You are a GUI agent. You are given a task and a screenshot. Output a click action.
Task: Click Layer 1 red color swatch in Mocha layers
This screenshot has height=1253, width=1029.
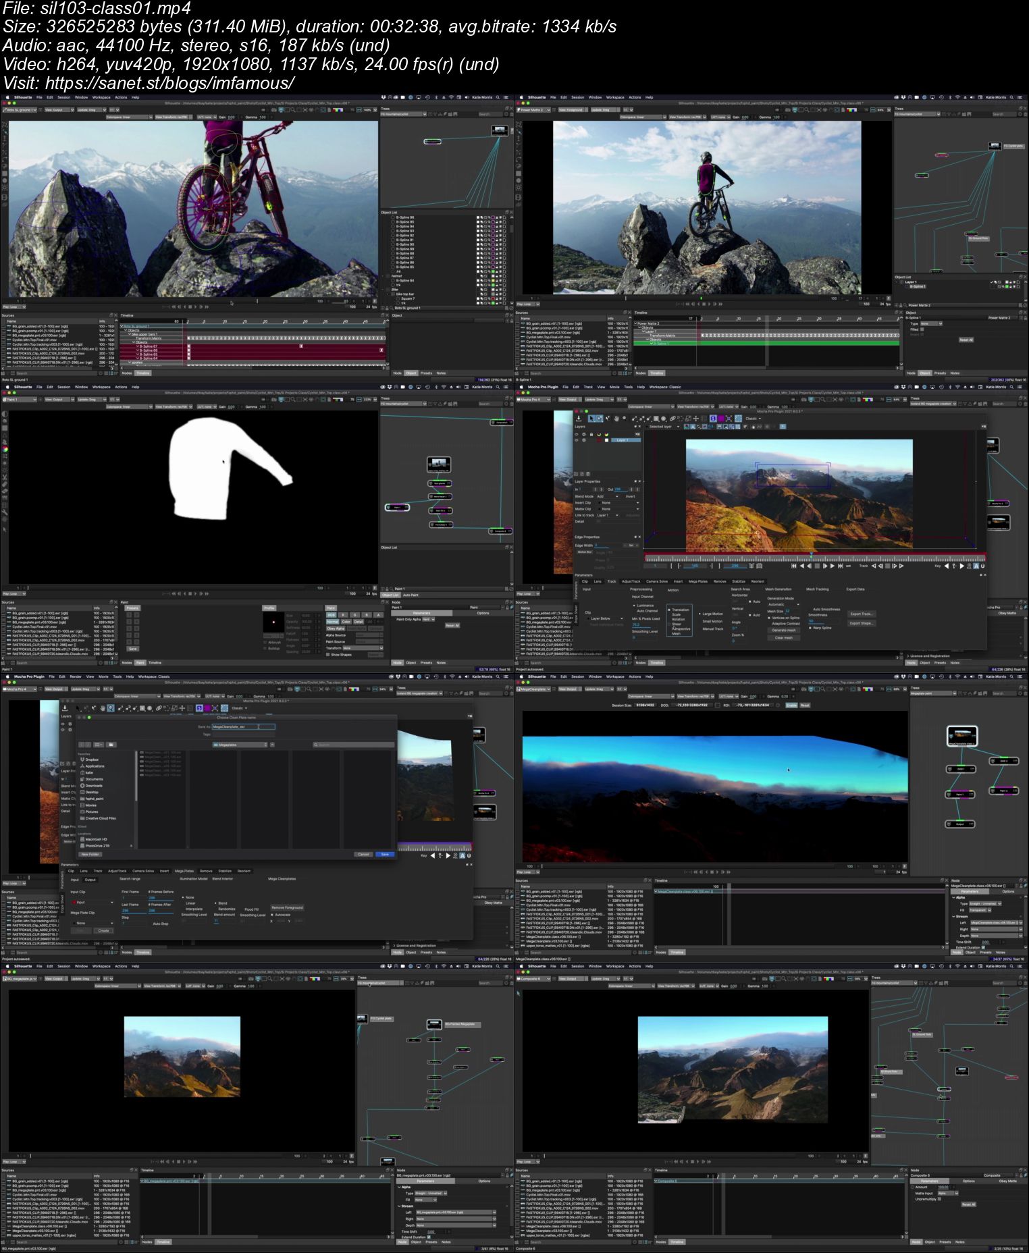[x=599, y=440]
